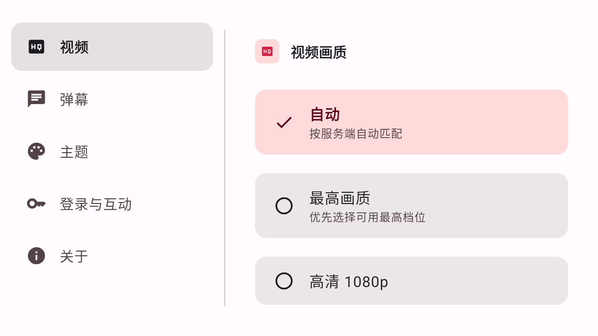Image resolution: width=598 pixels, height=336 pixels.
Task: Choose the 自动 quality option card
Action: [412, 122]
